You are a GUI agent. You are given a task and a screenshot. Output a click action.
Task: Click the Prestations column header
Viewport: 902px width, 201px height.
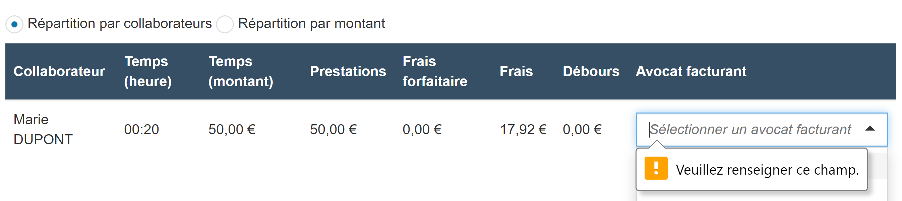tap(348, 71)
